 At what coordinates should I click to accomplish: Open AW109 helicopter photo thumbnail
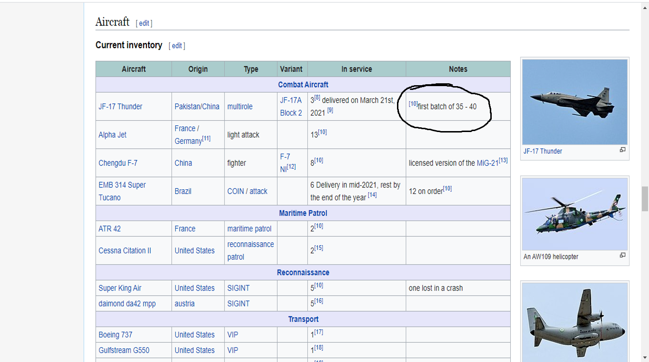click(575, 214)
